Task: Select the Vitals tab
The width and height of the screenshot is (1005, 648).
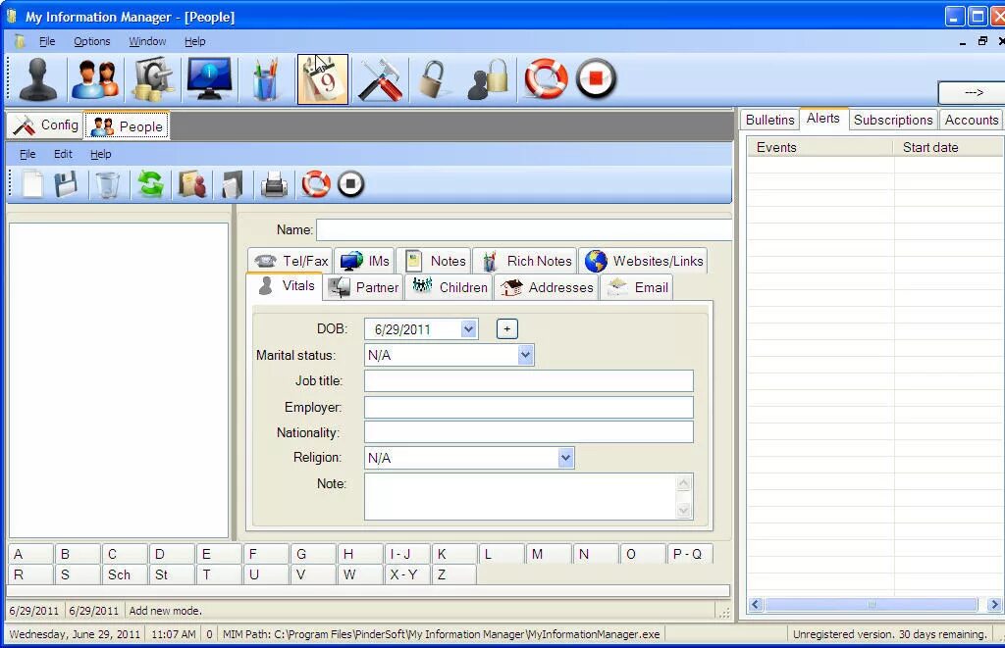Action: pyautogui.click(x=286, y=286)
